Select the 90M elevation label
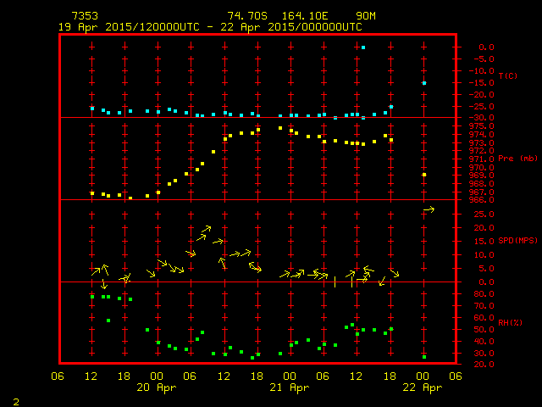The width and height of the screenshot is (542, 407). pos(366,16)
